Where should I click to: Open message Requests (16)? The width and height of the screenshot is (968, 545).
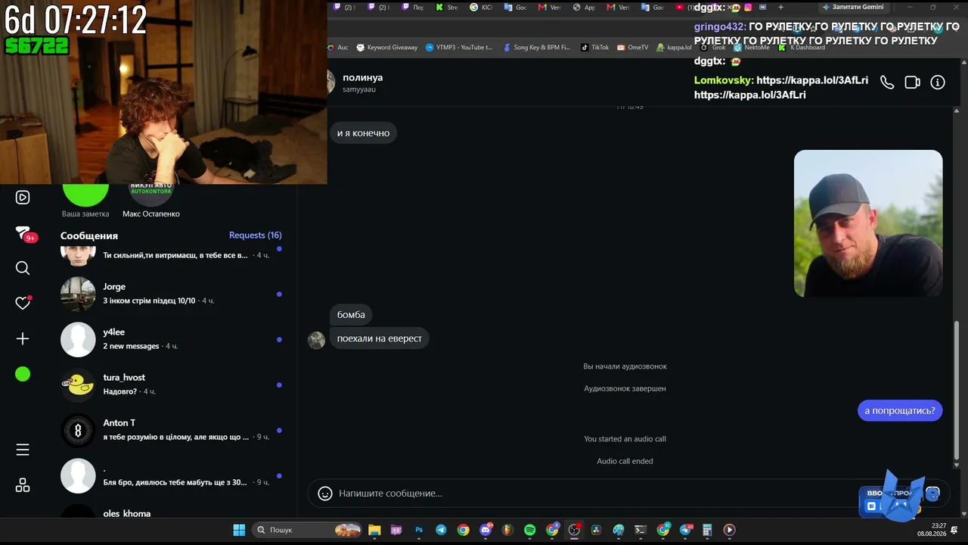point(256,235)
